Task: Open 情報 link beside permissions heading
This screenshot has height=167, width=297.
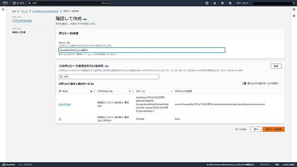Action: 106,66
